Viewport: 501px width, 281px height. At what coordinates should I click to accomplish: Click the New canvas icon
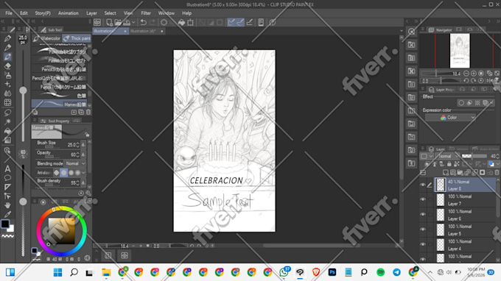(109, 22)
